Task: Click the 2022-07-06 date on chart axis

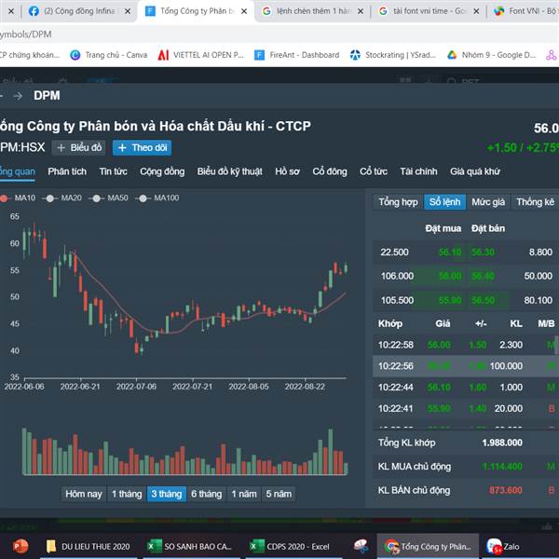Action: (x=136, y=387)
